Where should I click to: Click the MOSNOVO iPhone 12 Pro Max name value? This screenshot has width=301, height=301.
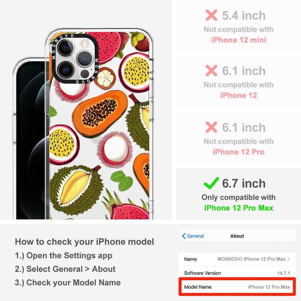(251, 259)
